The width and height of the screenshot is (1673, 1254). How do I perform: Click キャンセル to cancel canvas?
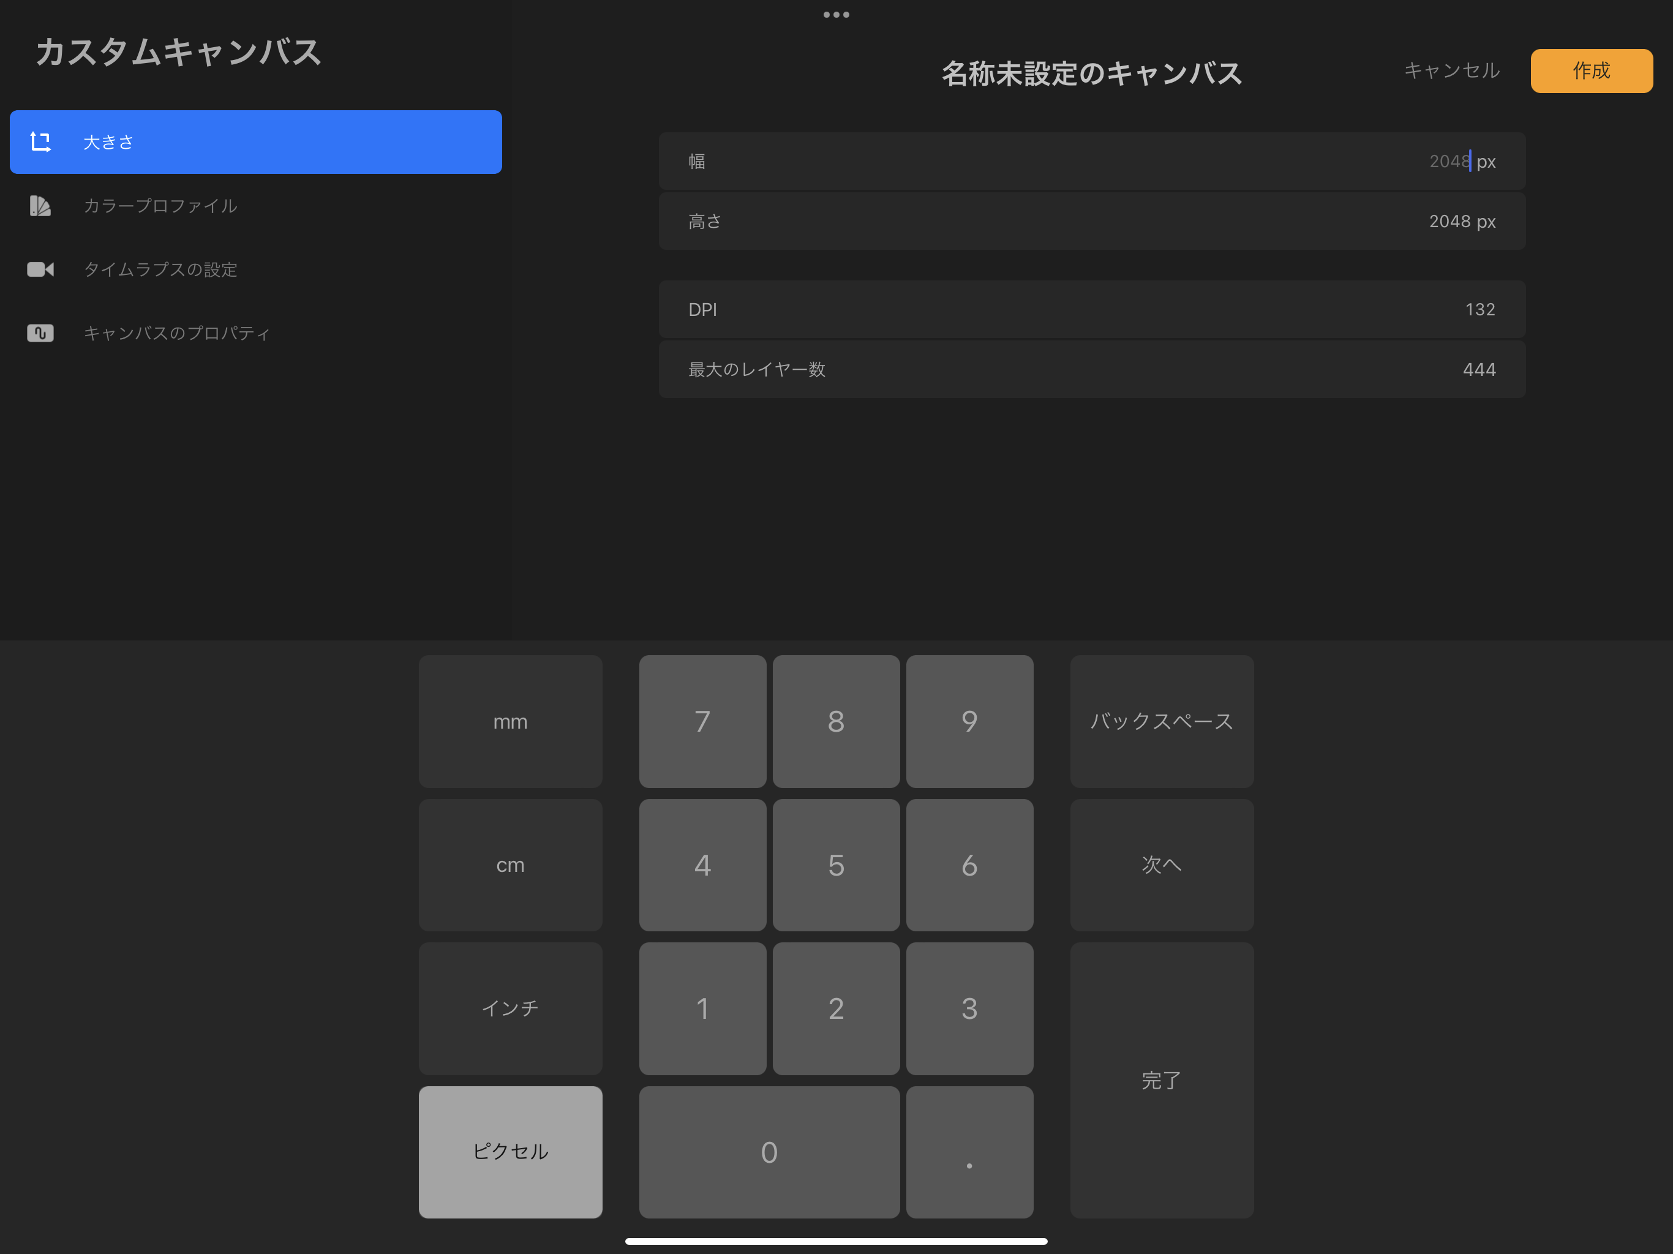point(1451,70)
